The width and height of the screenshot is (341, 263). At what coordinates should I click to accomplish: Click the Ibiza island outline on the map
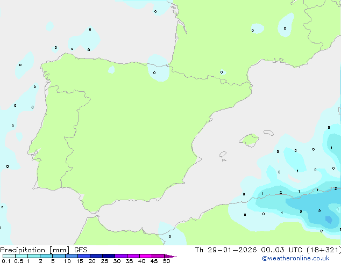(223, 155)
